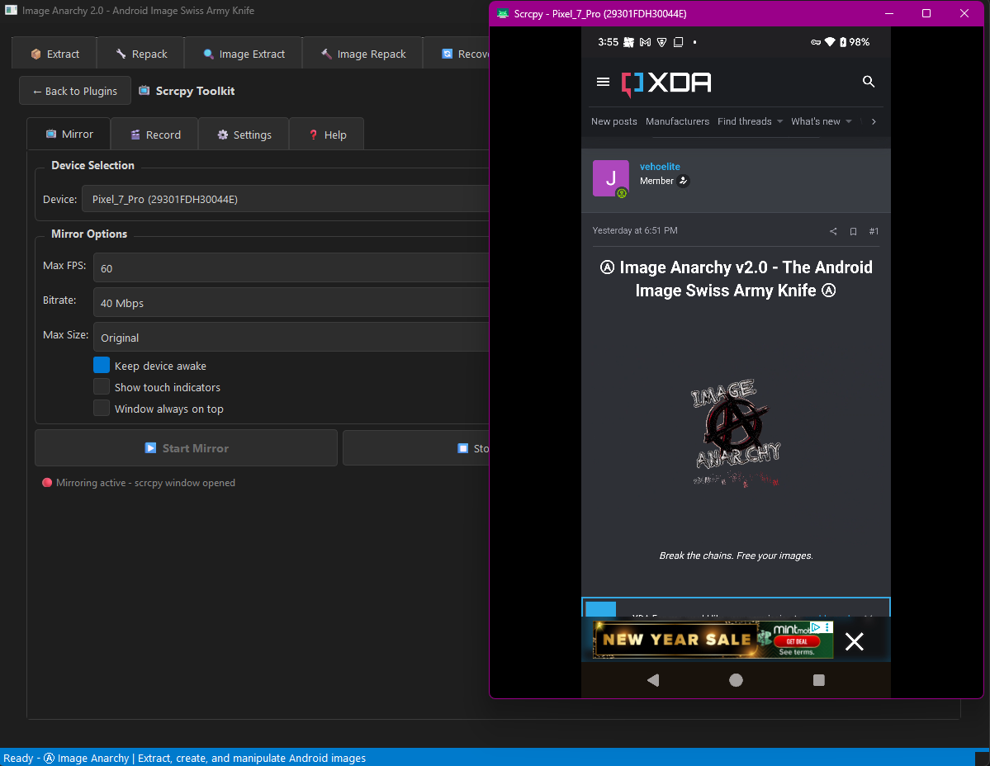990x766 pixels.
Task: Dismiss the ad banner with the X
Action: pos(854,641)
